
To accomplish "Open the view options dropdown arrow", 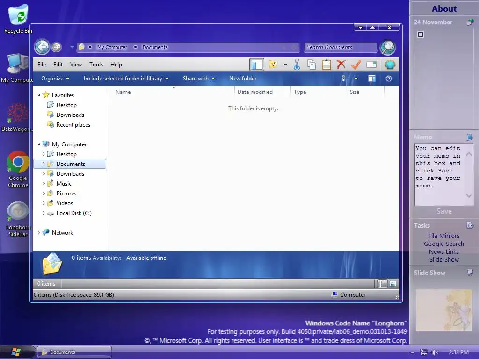I will pyautogui.click(x=356, y=79).
